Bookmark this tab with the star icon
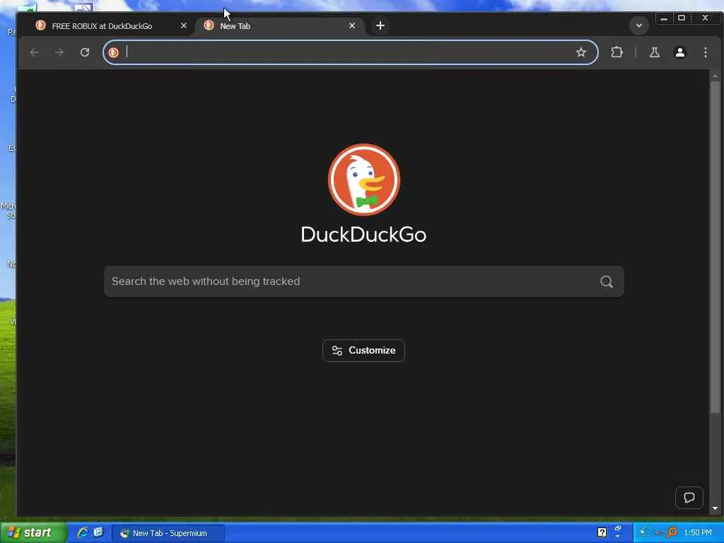Screen dimensions: 724x543 tap(581, 52)
